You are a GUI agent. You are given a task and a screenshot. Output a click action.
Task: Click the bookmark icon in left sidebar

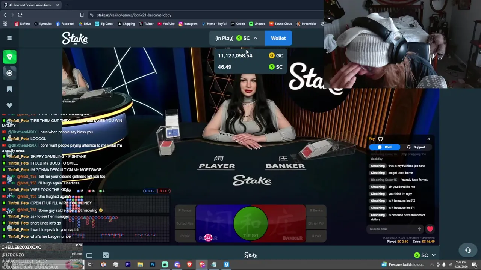click(x=9, y=89)
